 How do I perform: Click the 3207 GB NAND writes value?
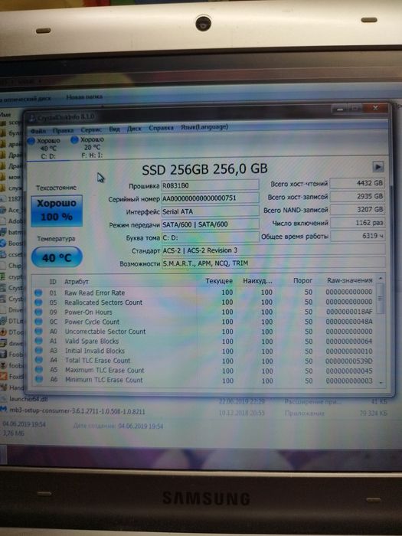pyautogui.click(x=358, y=209)
